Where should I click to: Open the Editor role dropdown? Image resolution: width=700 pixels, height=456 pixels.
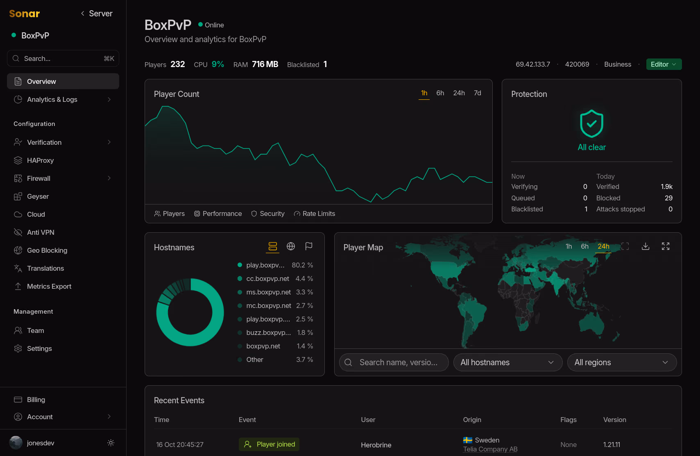664,64
